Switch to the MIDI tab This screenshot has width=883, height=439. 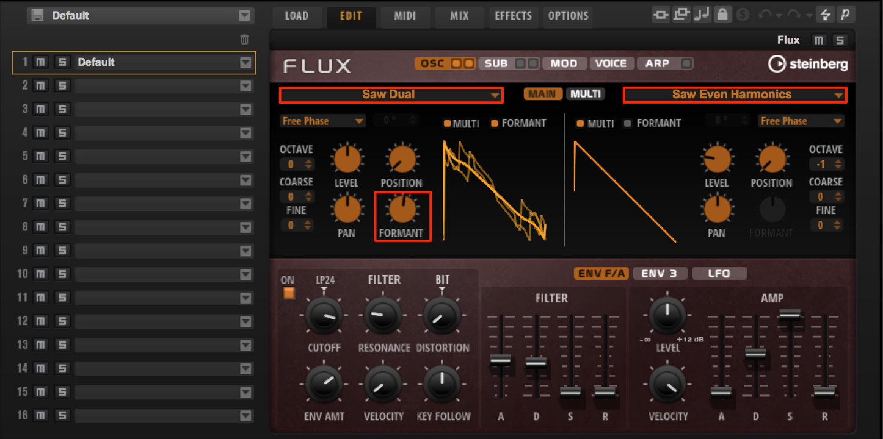tap(405, 15)
